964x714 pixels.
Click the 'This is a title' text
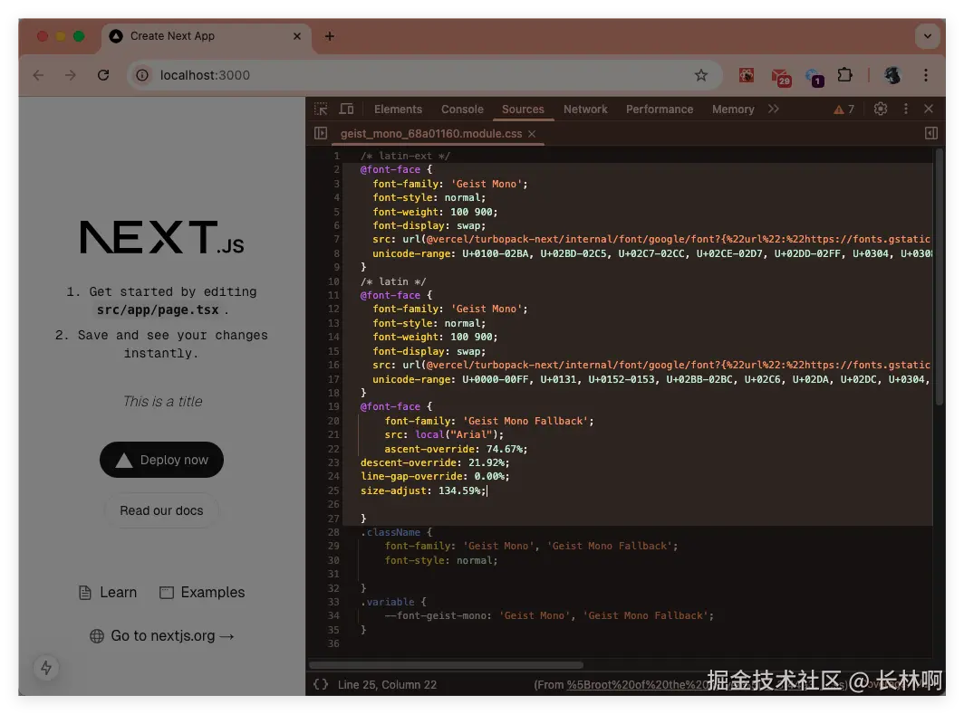162,402
